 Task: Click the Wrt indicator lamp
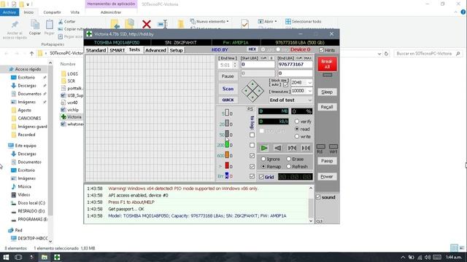point(333,146)
